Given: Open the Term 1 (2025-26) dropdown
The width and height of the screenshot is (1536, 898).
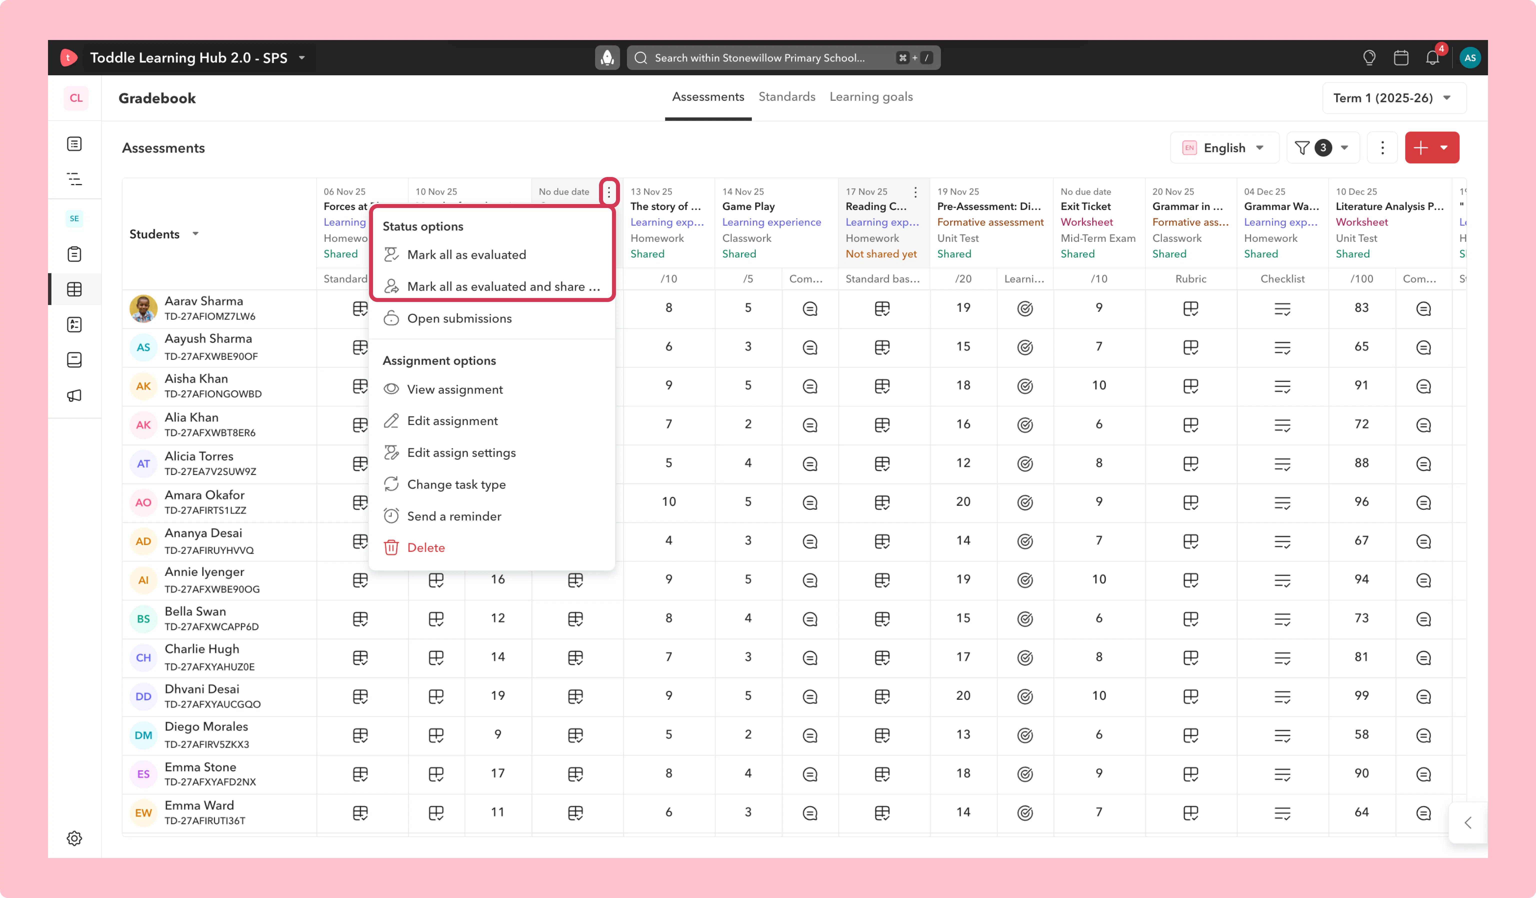Looking at the screenshot, I should 1394,98.
